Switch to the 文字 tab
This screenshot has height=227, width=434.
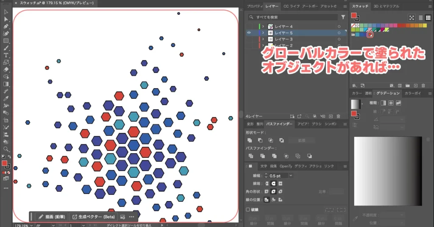[x=264, y=166]
